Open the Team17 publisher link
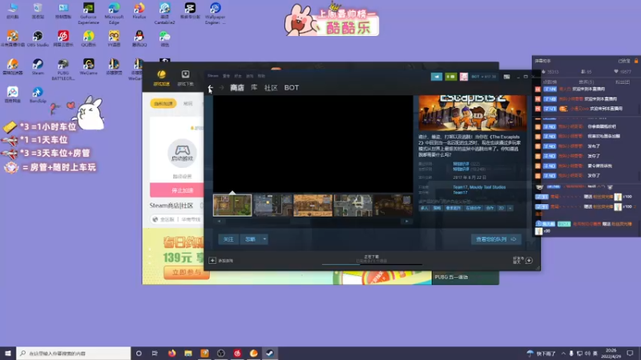641x360 pixels. tap(460, 192)
